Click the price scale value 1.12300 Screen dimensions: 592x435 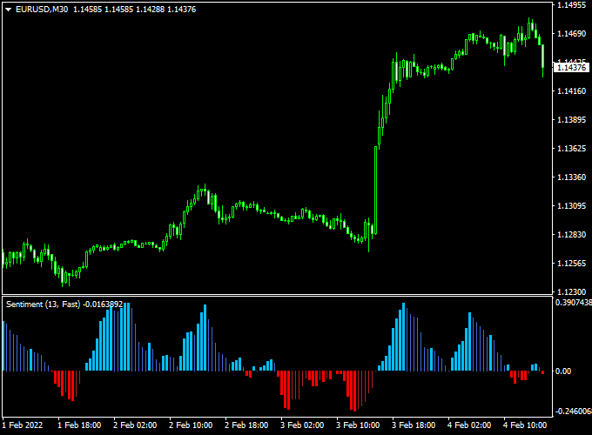[x=572, y=291]
